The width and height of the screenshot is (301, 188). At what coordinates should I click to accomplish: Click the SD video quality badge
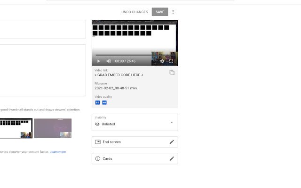[97, 102]
